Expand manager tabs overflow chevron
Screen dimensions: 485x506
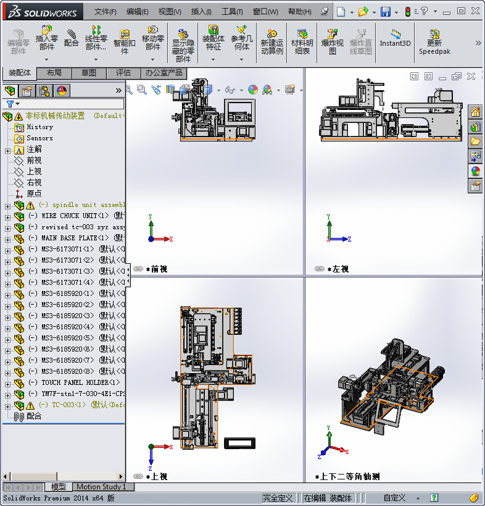[118, 91]
